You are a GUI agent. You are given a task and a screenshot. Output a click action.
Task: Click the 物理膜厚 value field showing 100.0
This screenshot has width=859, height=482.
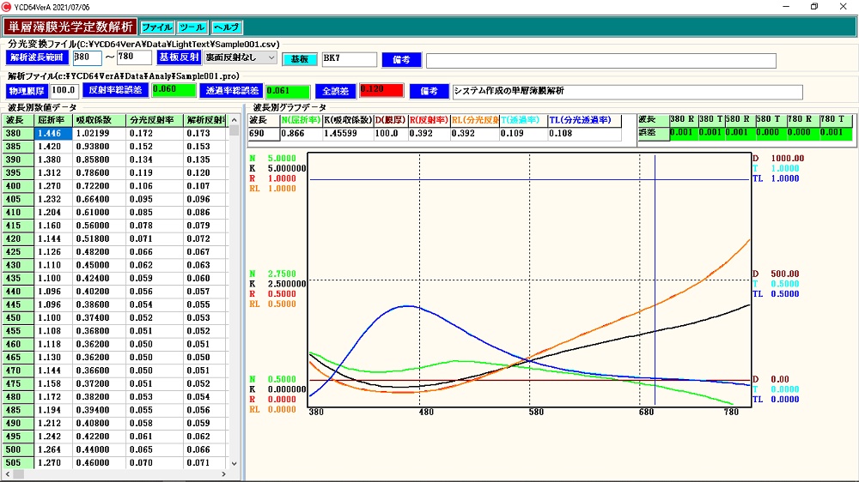(64, 90)
